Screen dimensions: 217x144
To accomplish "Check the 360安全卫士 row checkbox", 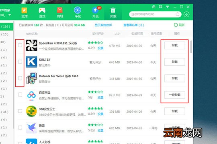I will point(20,111).
